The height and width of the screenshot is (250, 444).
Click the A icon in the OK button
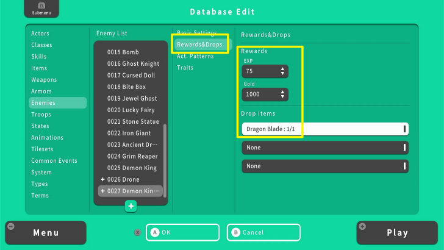[155, 232]
